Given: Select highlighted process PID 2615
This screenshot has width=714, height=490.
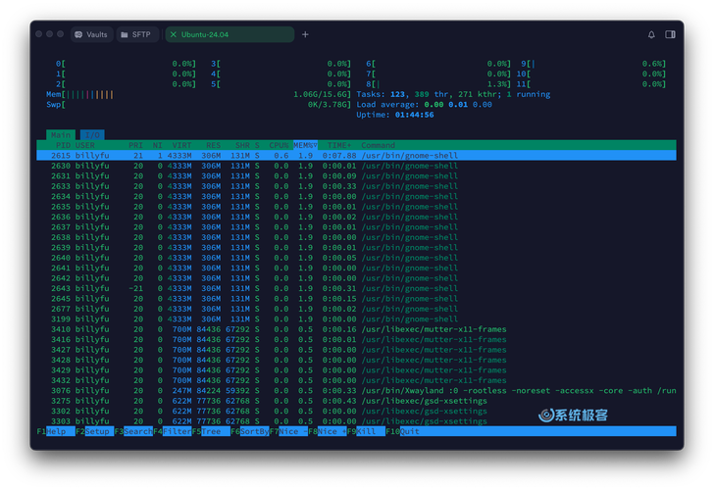Looking at the screenshot, I should 356,156.
